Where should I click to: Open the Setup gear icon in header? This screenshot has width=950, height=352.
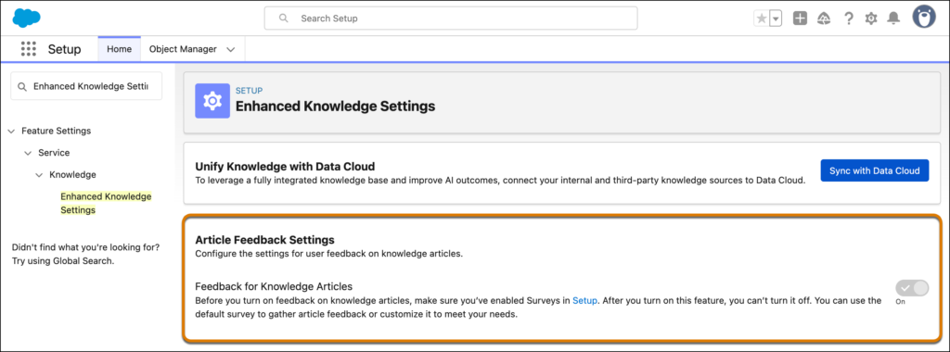tap(871, 19)
